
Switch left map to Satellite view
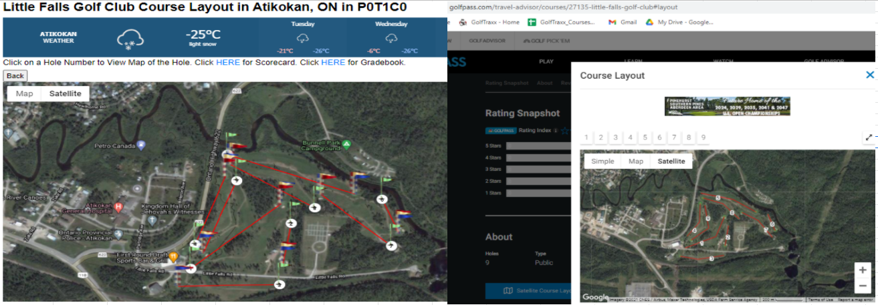click(66, 93)
